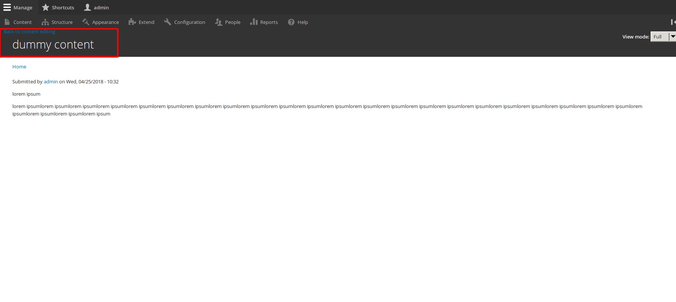The width and height of the screenshot is (676, 302).
Task: Click the short lorem ipsum summary line
Action: click(x=26, y=94)
